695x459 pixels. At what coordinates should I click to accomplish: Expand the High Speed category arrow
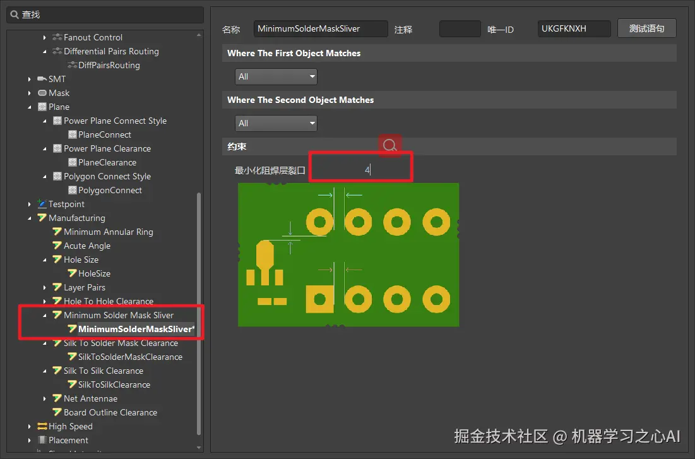pos(29,427)
